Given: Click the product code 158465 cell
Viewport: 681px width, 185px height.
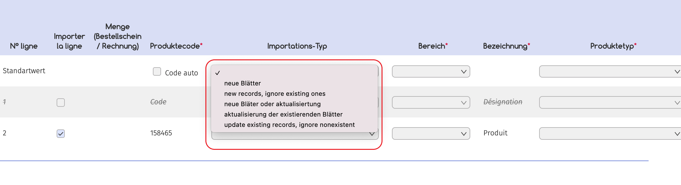Looking at the screenshot, I should tap(161, 133).
